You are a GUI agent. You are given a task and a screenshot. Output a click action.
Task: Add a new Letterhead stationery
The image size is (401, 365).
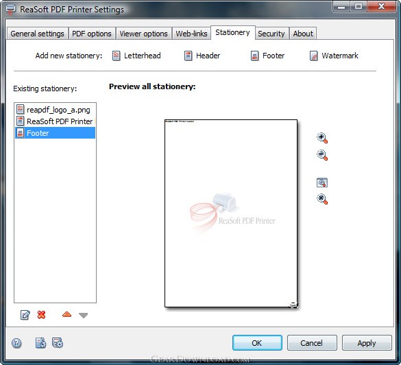136,56
